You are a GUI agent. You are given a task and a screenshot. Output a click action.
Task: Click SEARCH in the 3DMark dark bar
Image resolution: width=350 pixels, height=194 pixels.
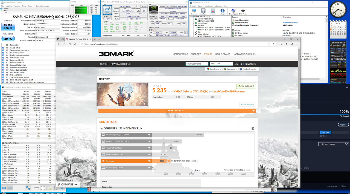coord(104,64)
